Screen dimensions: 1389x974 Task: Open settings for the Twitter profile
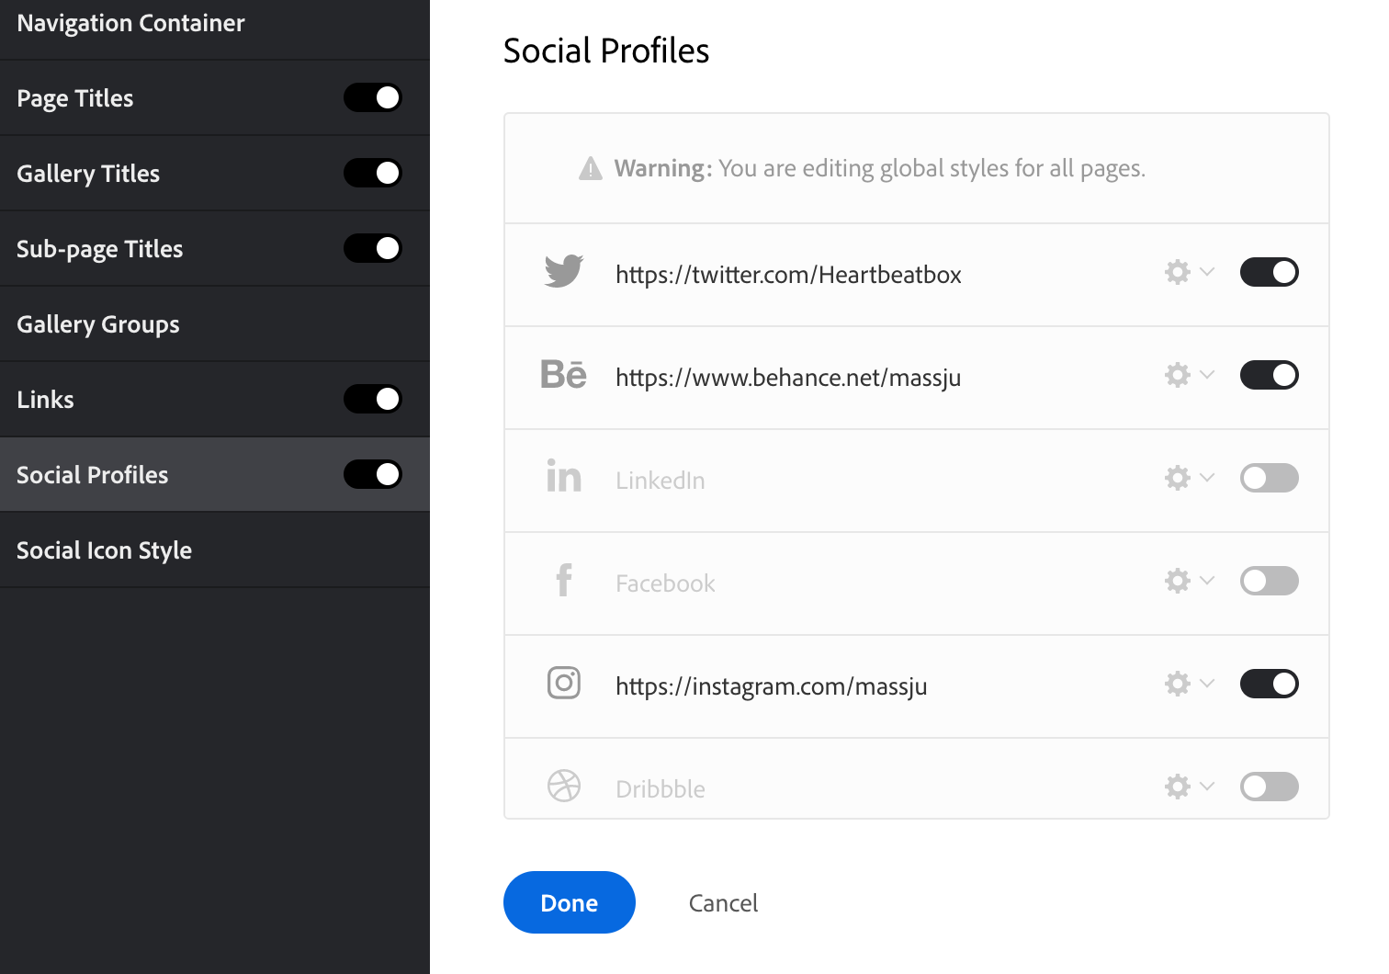(1177, 272)
